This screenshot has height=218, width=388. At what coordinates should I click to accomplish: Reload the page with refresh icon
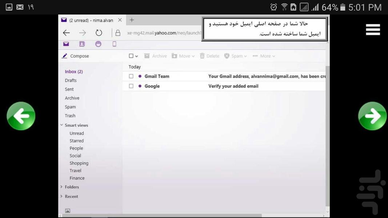[99, 33]
